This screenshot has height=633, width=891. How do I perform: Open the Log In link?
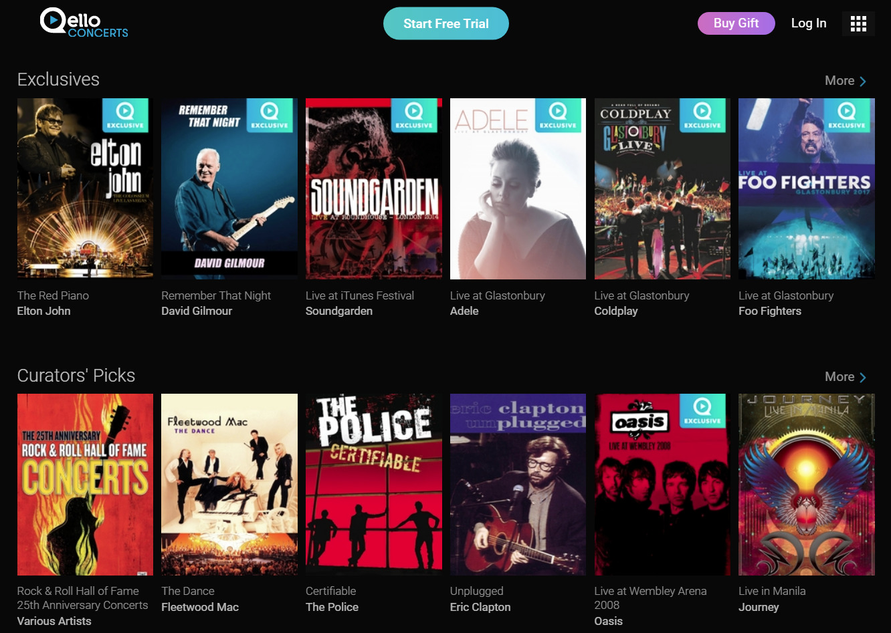[808, 23]
